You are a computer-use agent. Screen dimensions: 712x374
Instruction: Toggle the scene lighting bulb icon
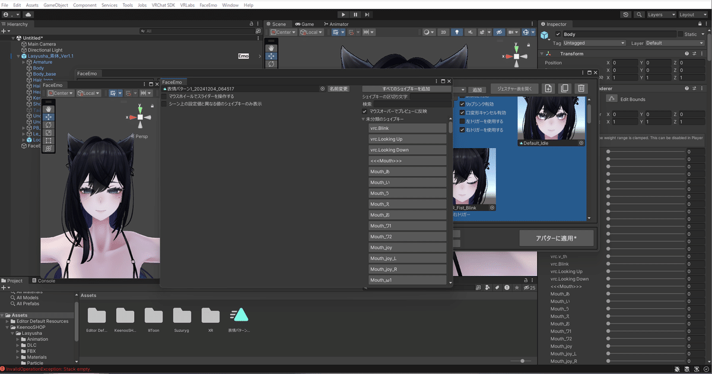click(457, 32)
